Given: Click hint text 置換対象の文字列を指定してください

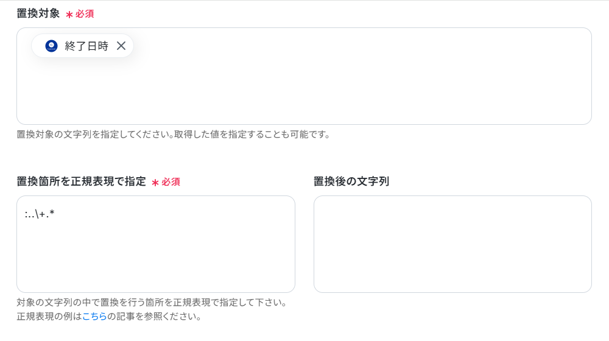Looking at the screenshot, I should (x=94, y=135).
